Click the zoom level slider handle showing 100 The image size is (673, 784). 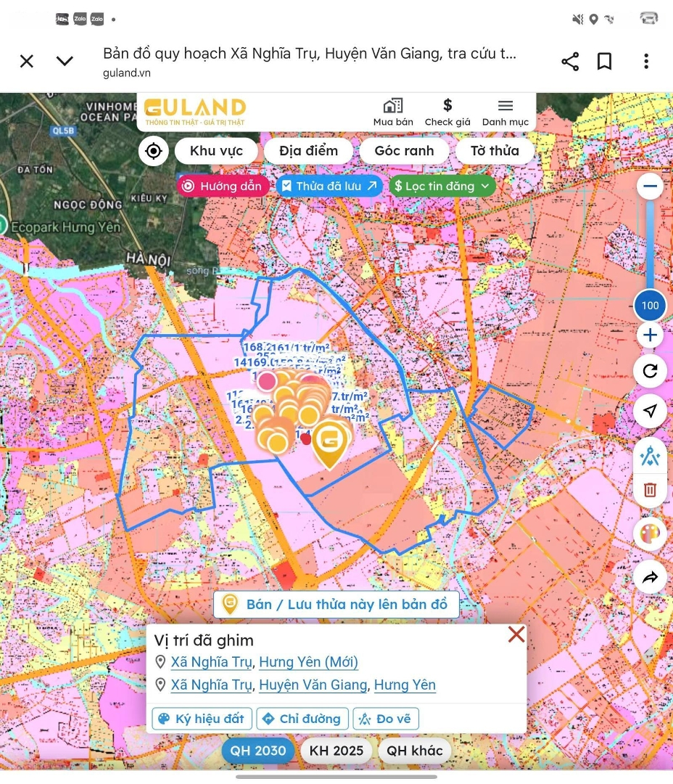tap(650, 305)
